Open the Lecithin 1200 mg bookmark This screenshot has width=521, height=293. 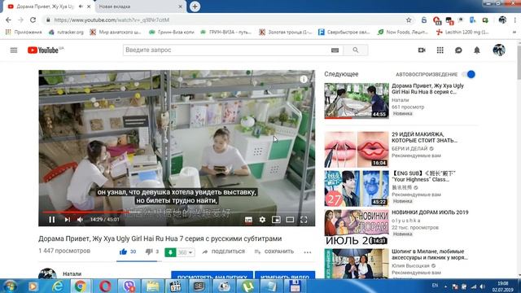click(x=463, y=33)
